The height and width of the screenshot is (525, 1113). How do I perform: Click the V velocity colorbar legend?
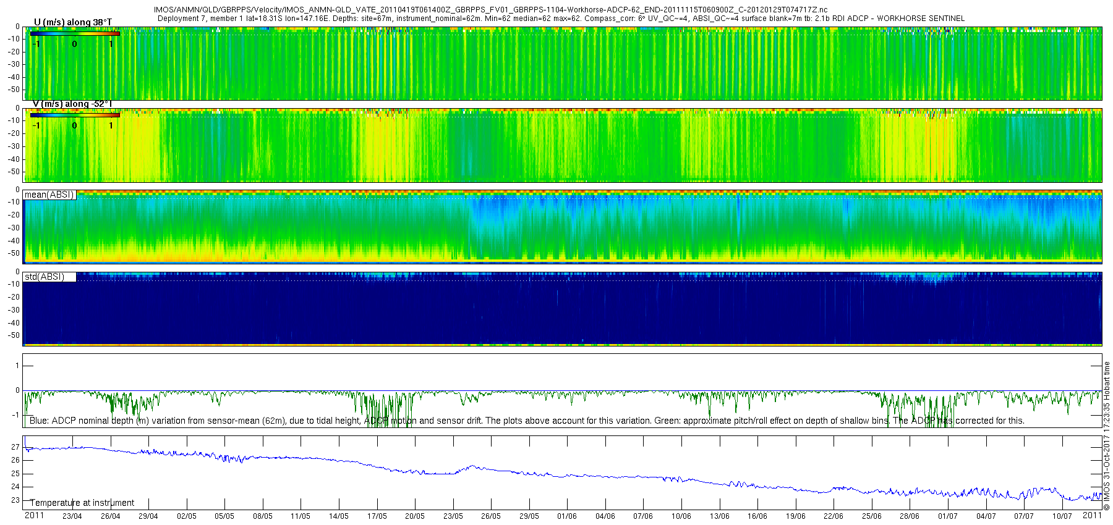pos(75,115)
